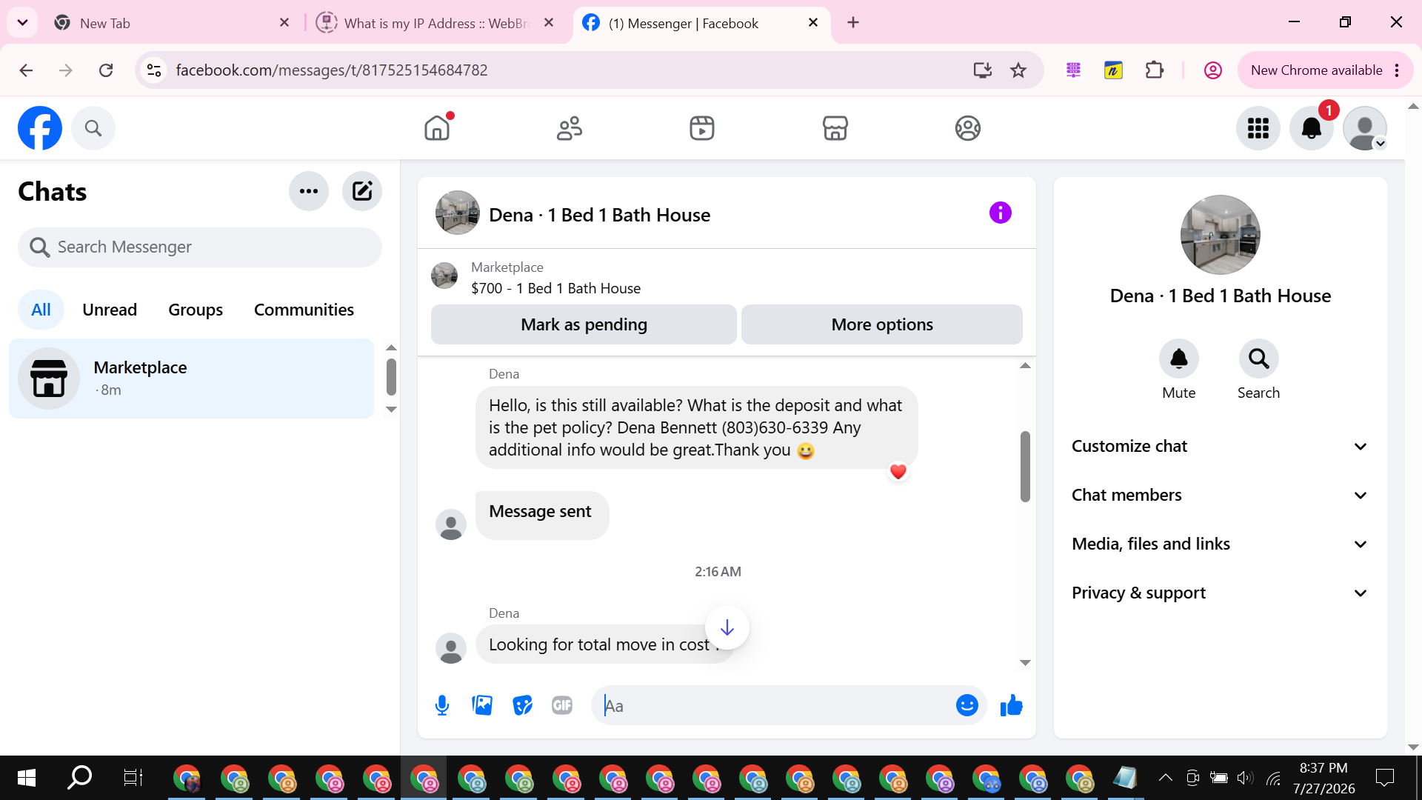Close the What is my IP Address tab
The width and height of the screenshot is (1422, 800).
549,22
